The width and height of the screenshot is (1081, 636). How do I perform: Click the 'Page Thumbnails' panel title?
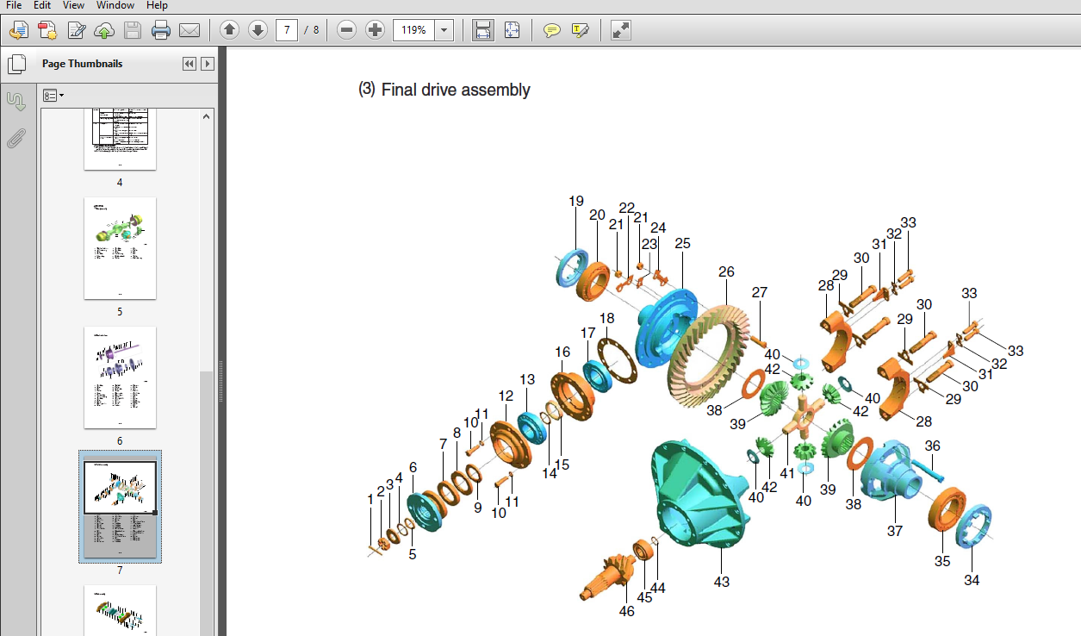click(x=83, y=64)
